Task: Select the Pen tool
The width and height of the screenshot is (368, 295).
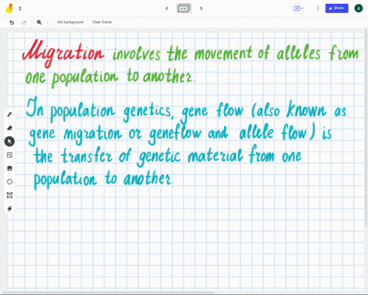Action: pos(10,114)
